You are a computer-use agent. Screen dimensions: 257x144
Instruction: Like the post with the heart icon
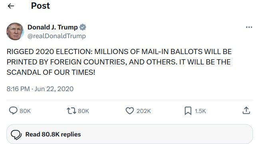[130, 111]
